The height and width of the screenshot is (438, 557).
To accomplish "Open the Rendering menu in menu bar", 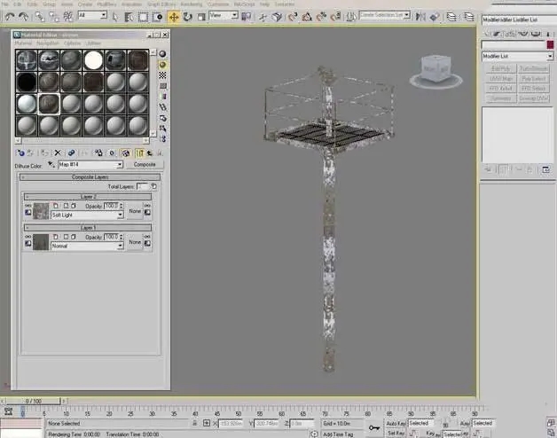I will coord(191,4).
